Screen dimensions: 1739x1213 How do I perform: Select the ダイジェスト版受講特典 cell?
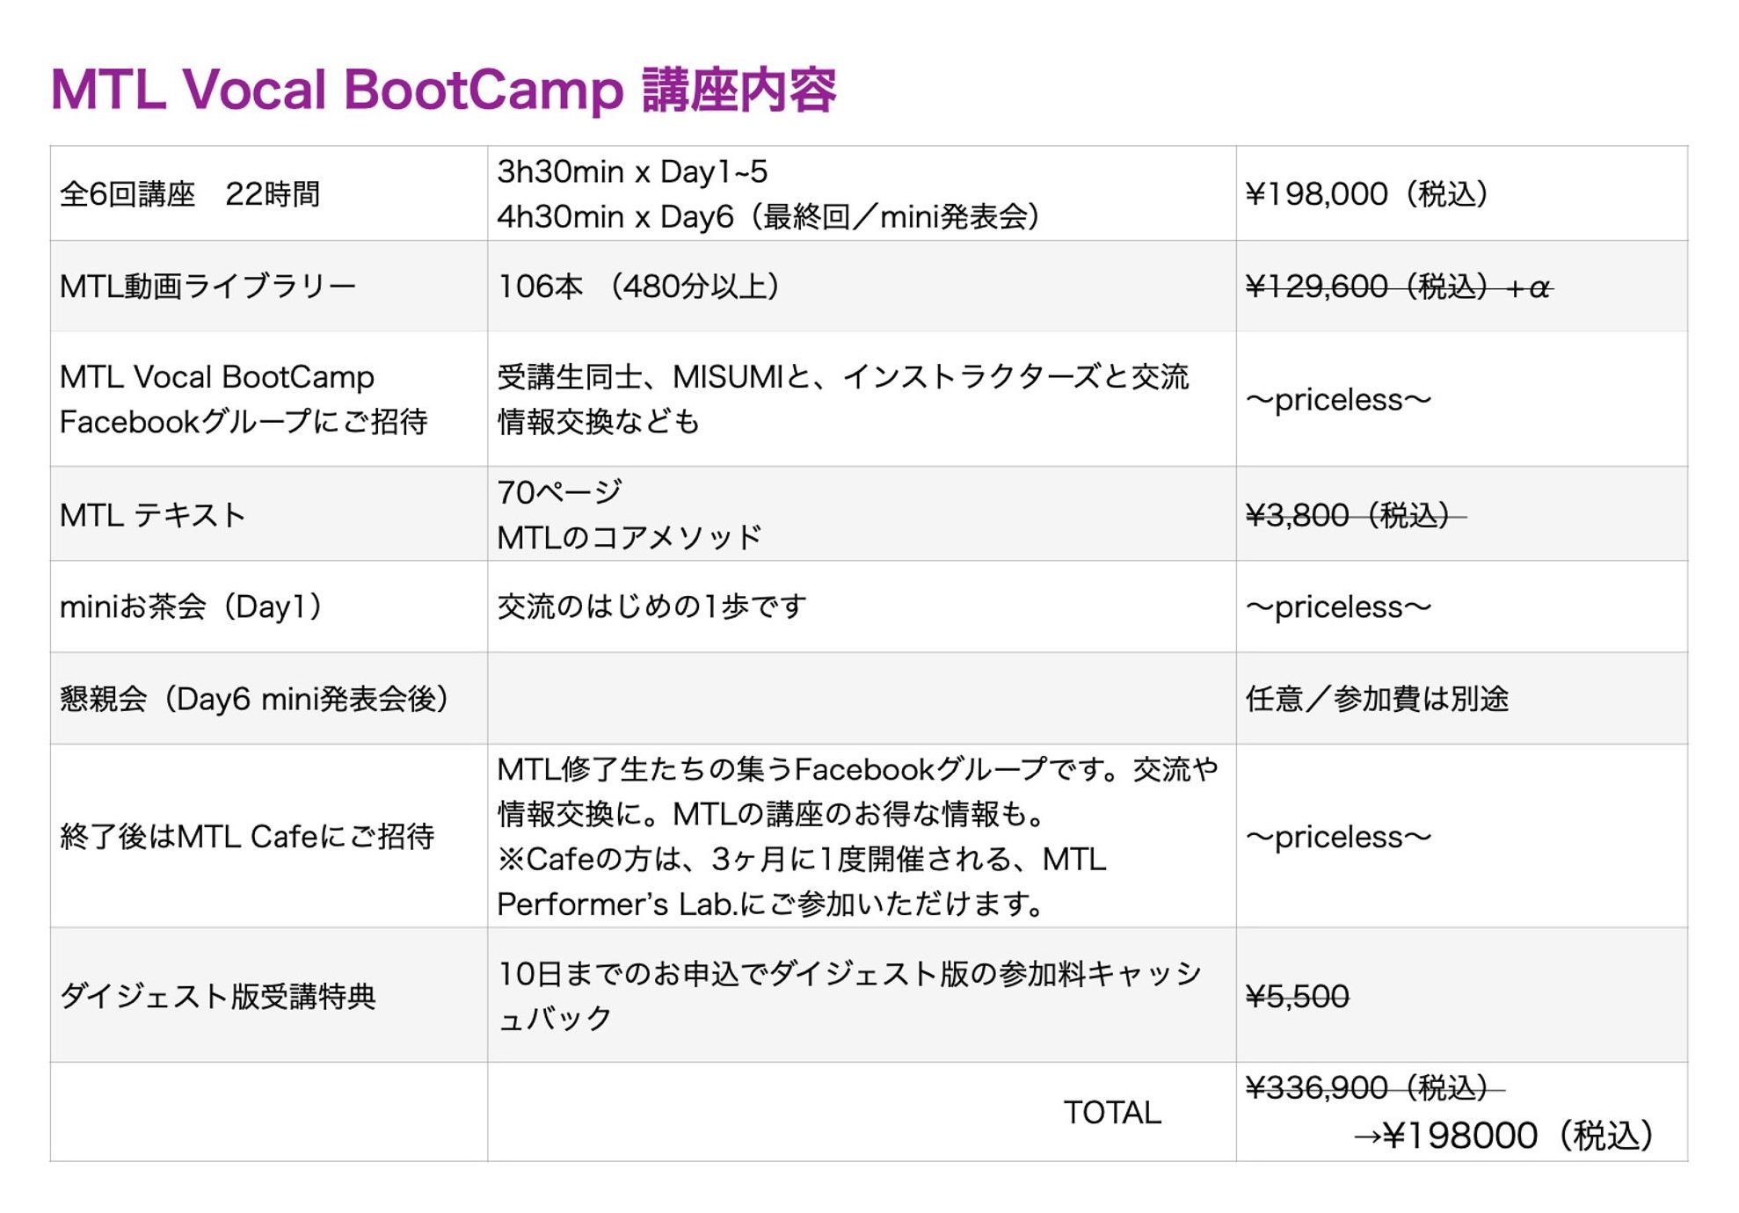click(218, 996)
